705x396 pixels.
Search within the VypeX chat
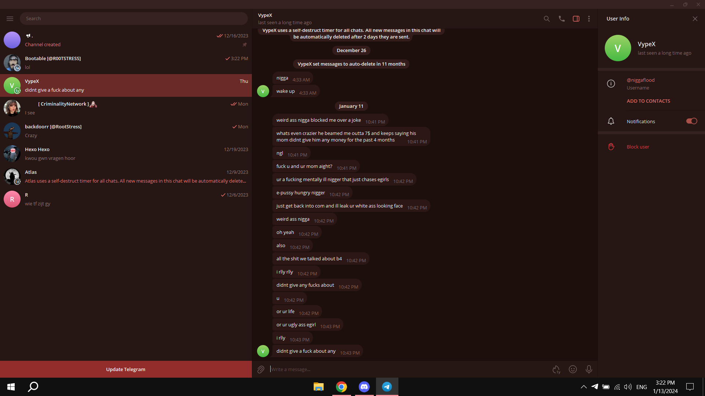[547, 19]
